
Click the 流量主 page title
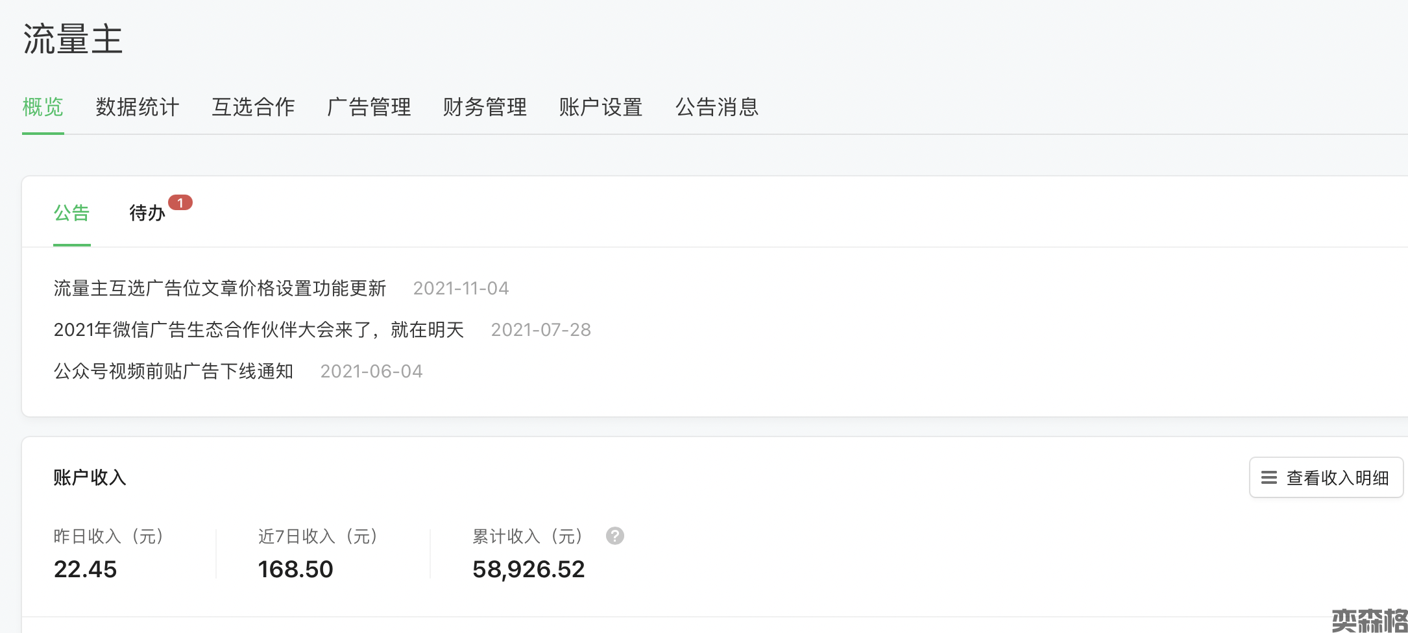(73, 39)
